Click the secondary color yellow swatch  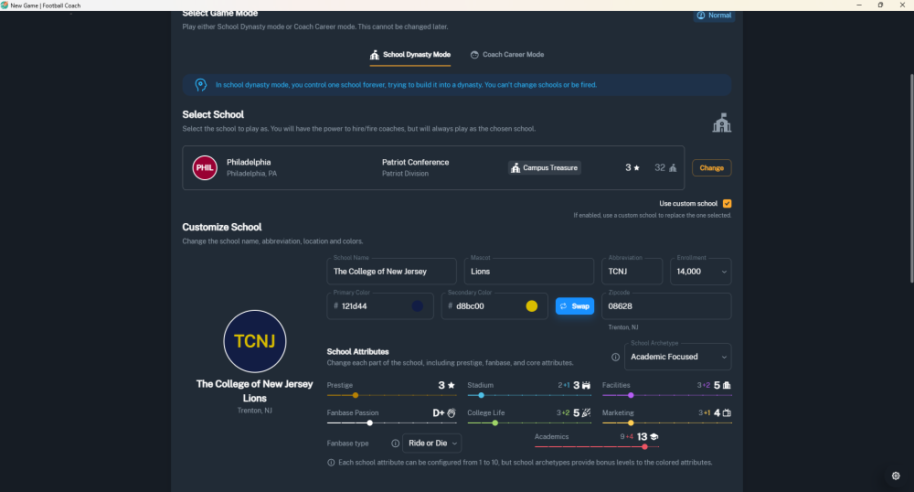click(x=532, y=306)
